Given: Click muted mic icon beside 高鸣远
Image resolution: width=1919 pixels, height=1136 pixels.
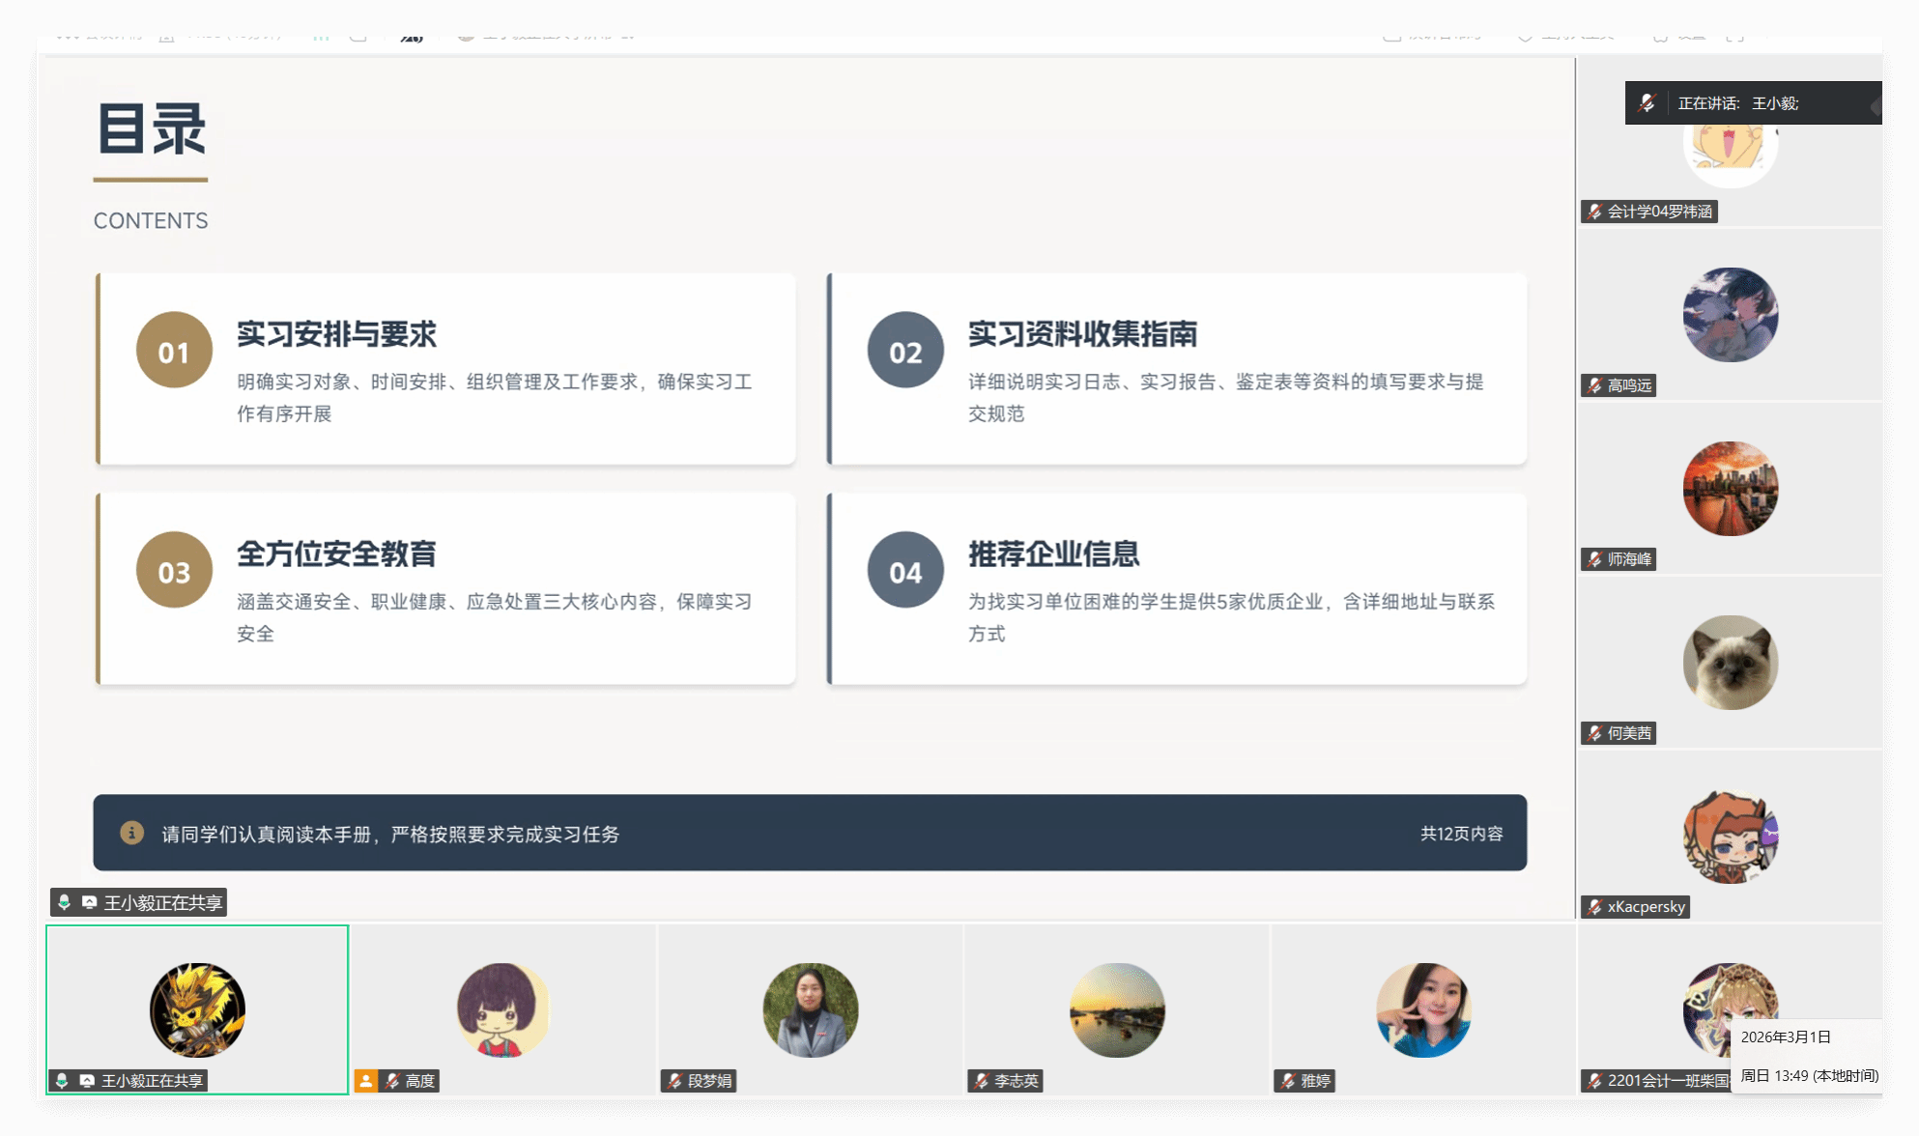Looking at the screenshot, I should click(1594, 385).
